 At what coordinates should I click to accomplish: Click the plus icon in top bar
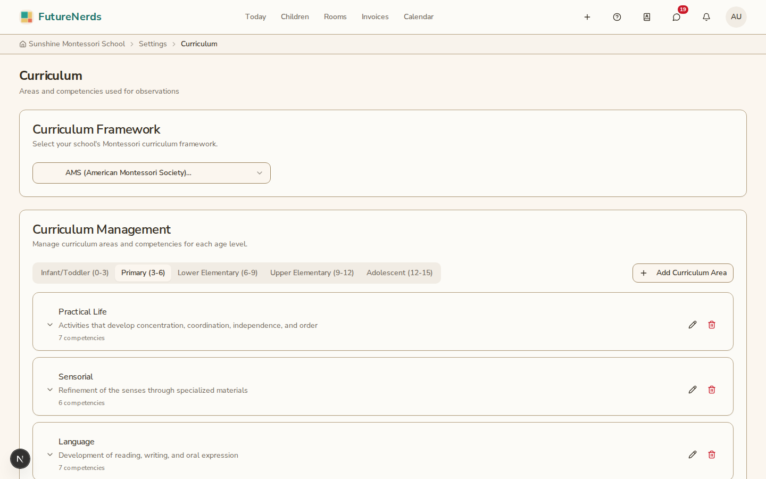pos(587,17)
